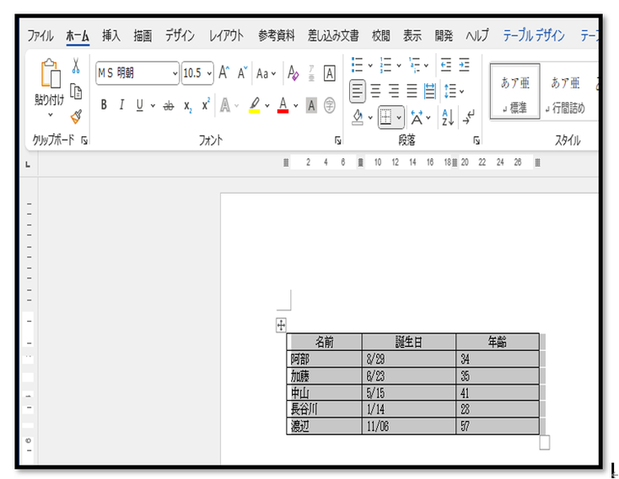Apply the 標準 style

[514, 92]
